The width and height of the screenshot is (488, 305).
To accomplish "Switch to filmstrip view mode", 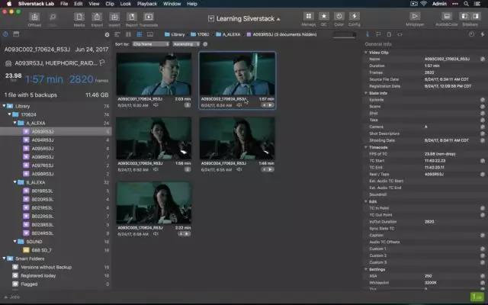I will pyautogui.click(x=150, y=34).
